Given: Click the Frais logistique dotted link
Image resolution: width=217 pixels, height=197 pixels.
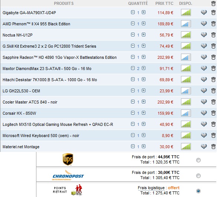Looking at the screenshot, I should point(151,188).
